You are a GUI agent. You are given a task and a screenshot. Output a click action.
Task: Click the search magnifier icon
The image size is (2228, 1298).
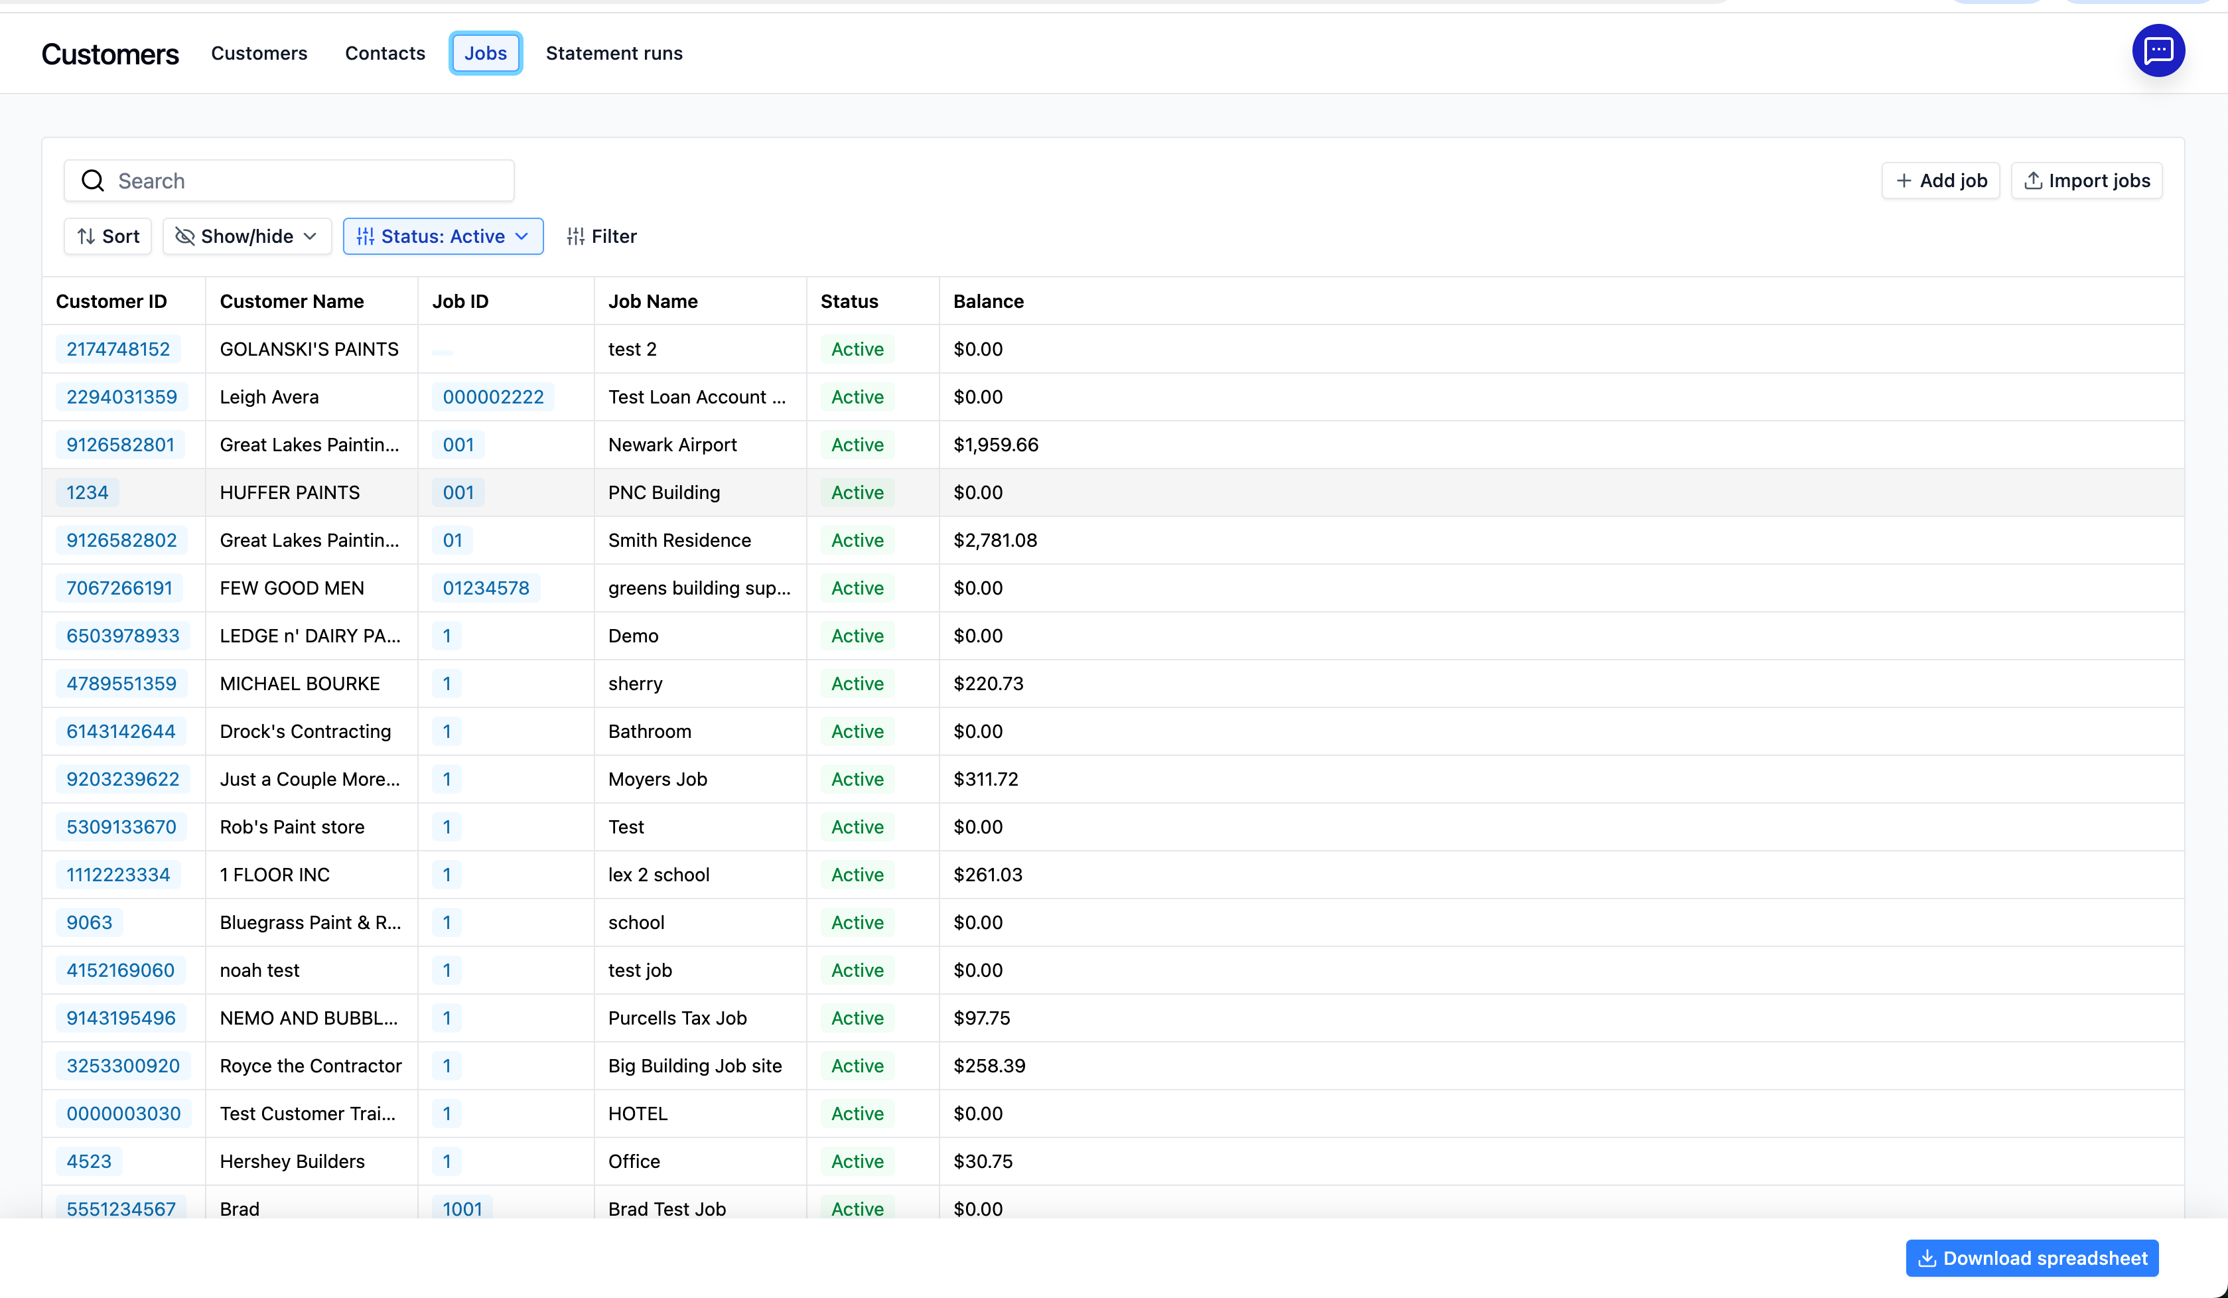point(93,181)
